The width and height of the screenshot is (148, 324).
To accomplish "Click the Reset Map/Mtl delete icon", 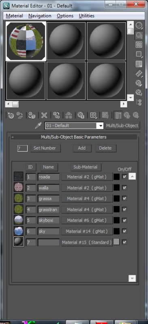I will pos(44,115).
